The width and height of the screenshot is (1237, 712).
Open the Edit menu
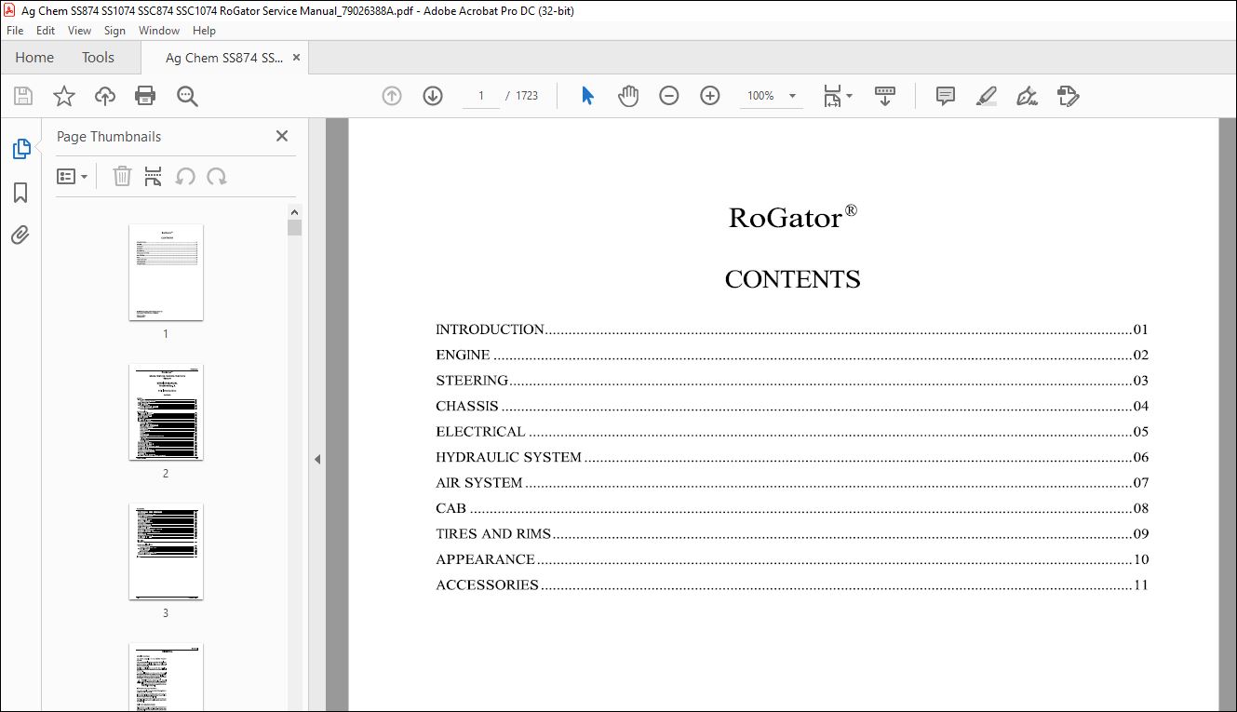click(x=45, y=31)
